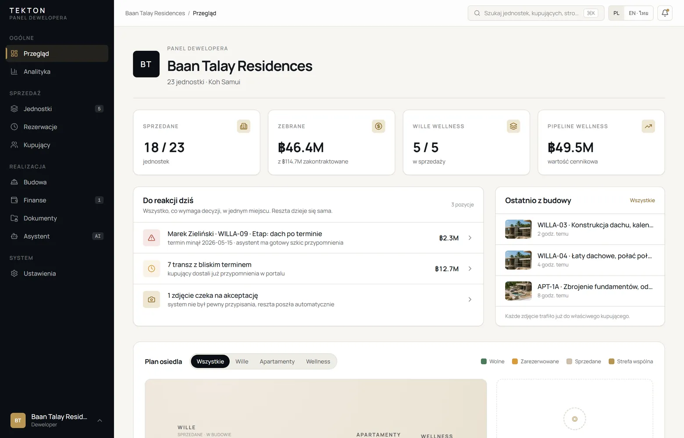684x438 pixels.
Task: Click the Finanse badge showing 1
Action: coord(99,200)
